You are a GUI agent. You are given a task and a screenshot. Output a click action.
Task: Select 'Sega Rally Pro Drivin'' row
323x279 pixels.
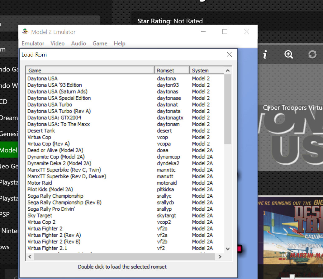pyautogui.click(x=125, y=209)
